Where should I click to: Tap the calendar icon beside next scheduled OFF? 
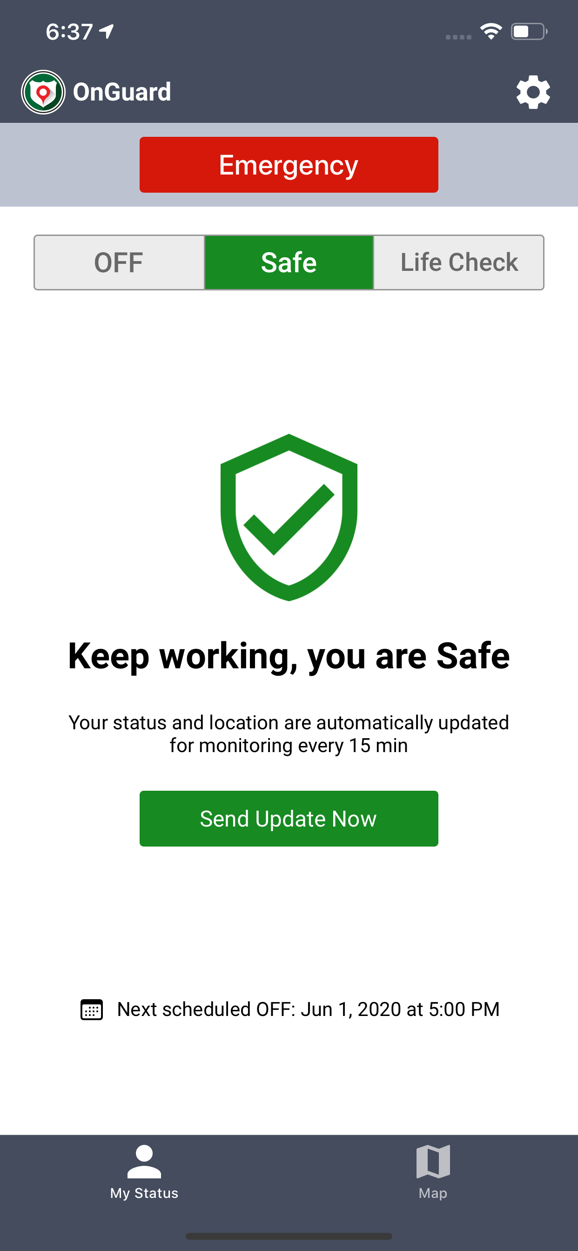91,1009
